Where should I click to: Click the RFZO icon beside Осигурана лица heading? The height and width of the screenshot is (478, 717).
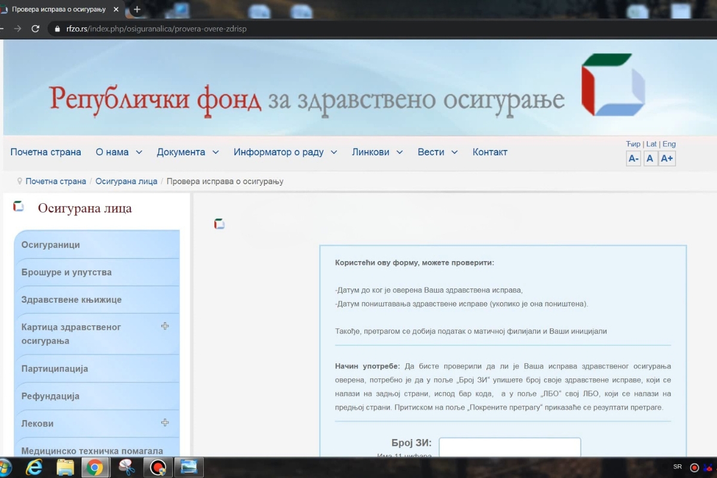(x=18, y=206)
